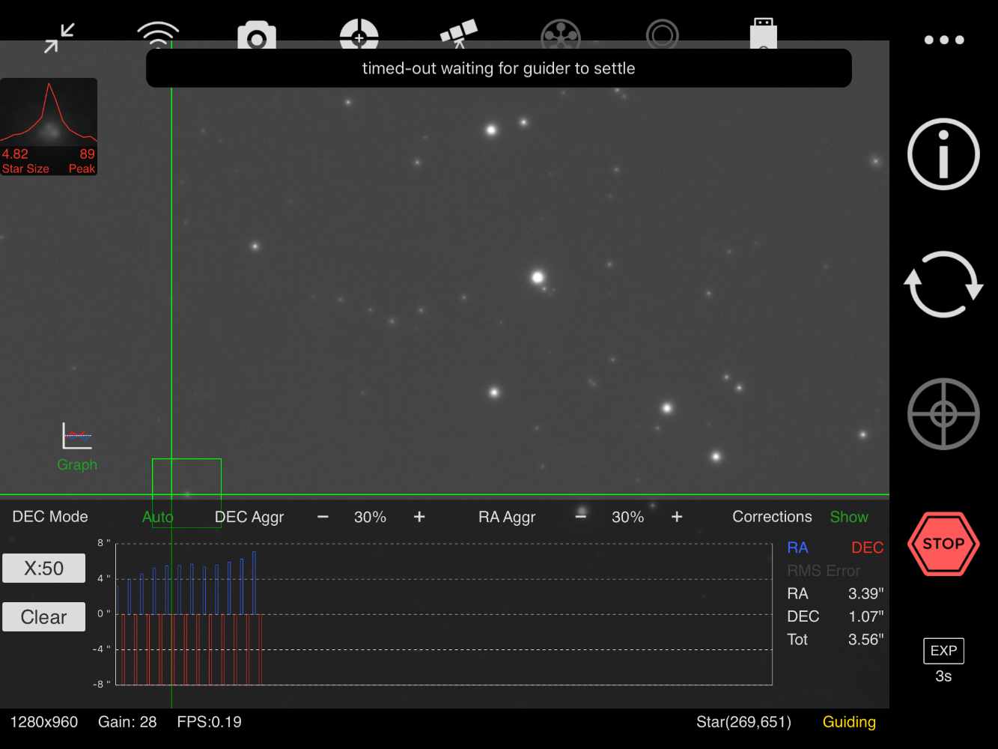The image size is (998, 749).
Task: Tap the RA RMS value 3.39"
Action: (x=865, y=594)
